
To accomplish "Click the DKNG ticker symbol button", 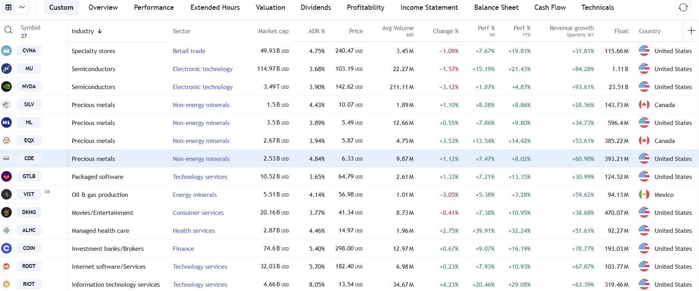I will (29, 212).
